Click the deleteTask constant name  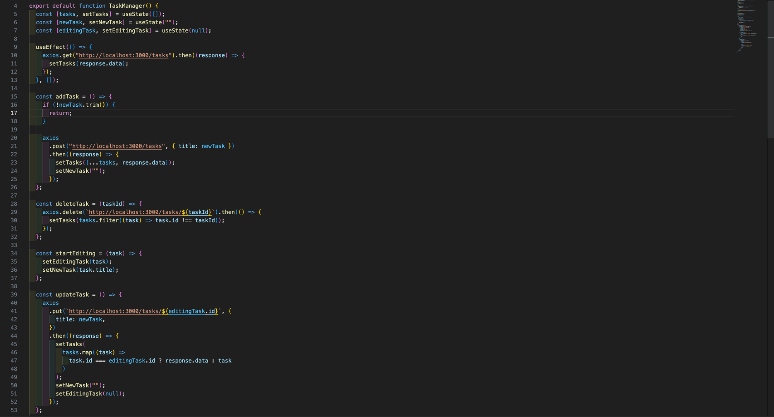coord(72,204)
